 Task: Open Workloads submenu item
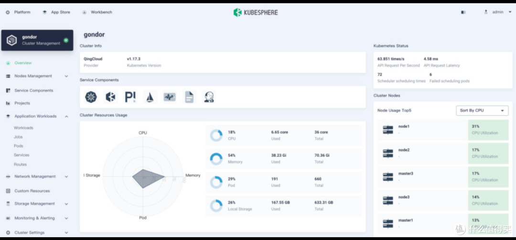coord(23,128)
